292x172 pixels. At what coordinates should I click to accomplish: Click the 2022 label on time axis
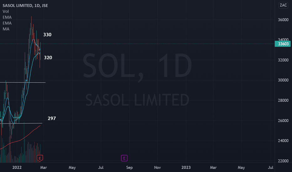[17, 168]
